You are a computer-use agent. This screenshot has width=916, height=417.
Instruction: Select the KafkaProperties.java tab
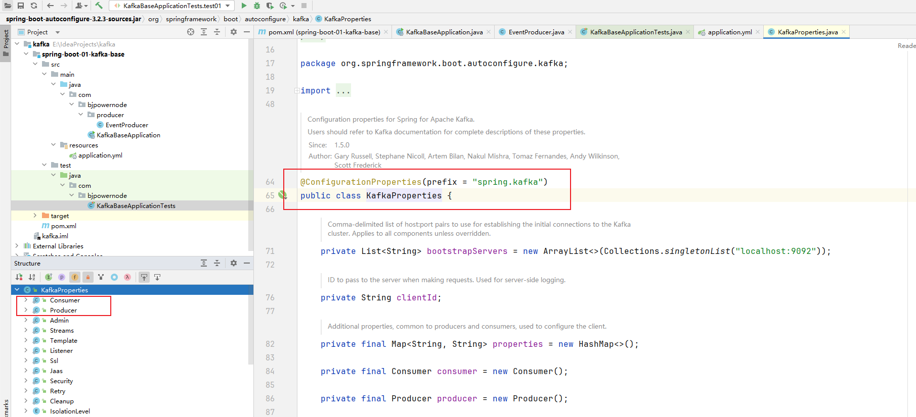807,32
